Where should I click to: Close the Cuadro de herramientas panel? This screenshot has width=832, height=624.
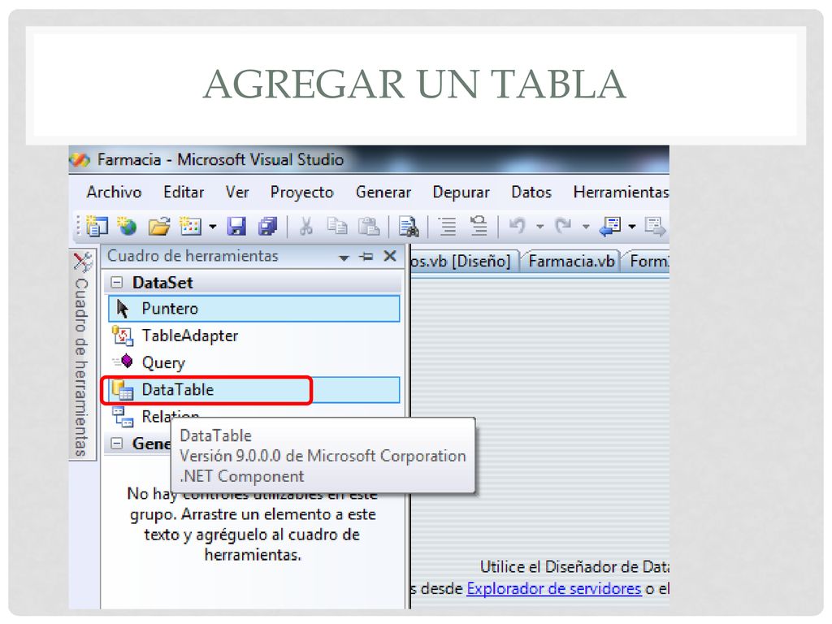click(390, 256)
